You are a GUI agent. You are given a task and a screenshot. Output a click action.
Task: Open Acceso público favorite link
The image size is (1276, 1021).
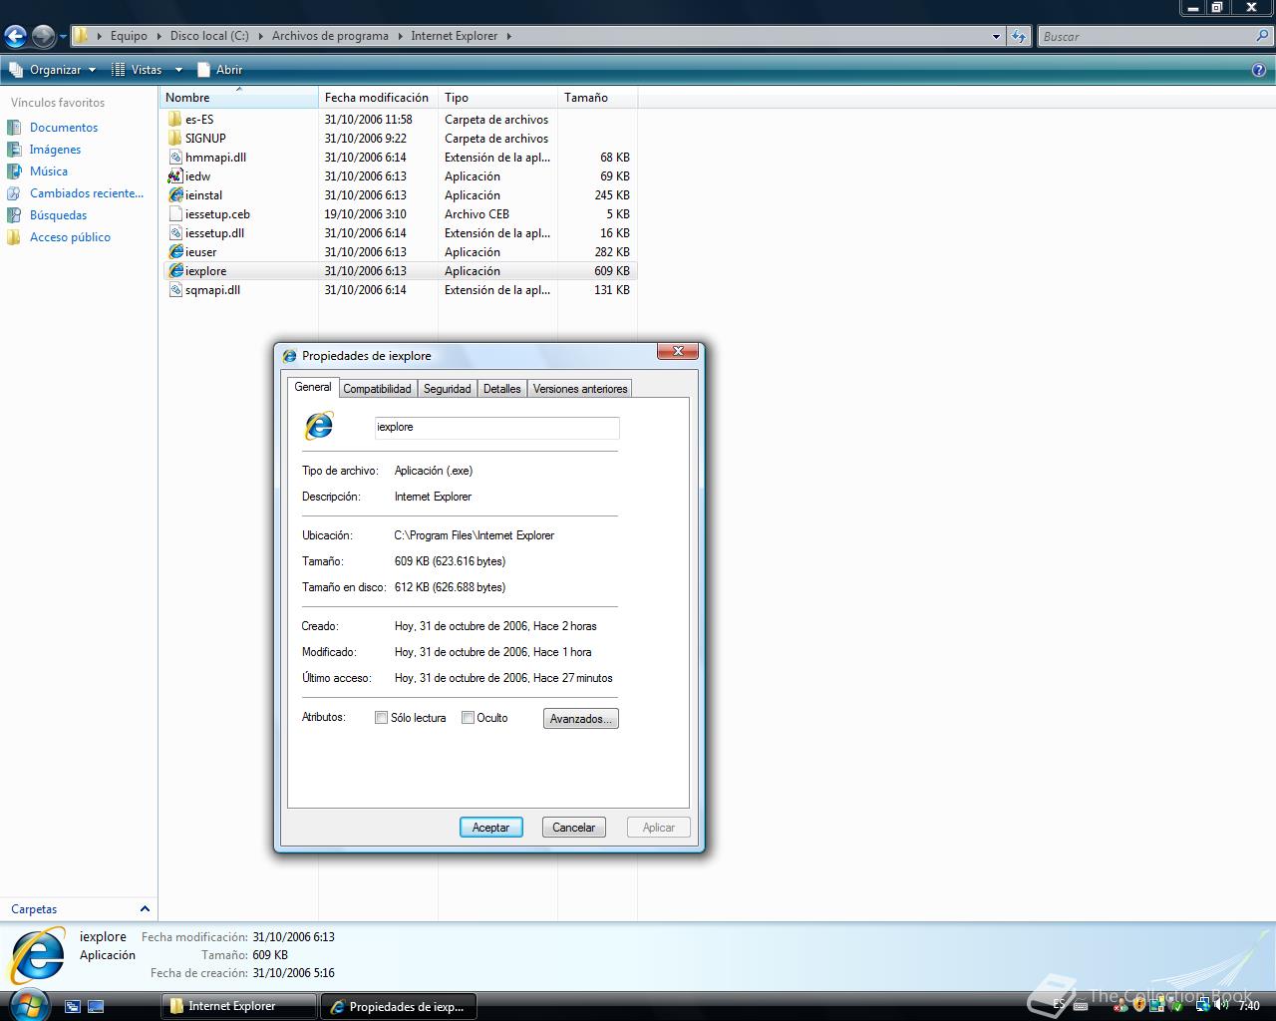pos(70,237)
